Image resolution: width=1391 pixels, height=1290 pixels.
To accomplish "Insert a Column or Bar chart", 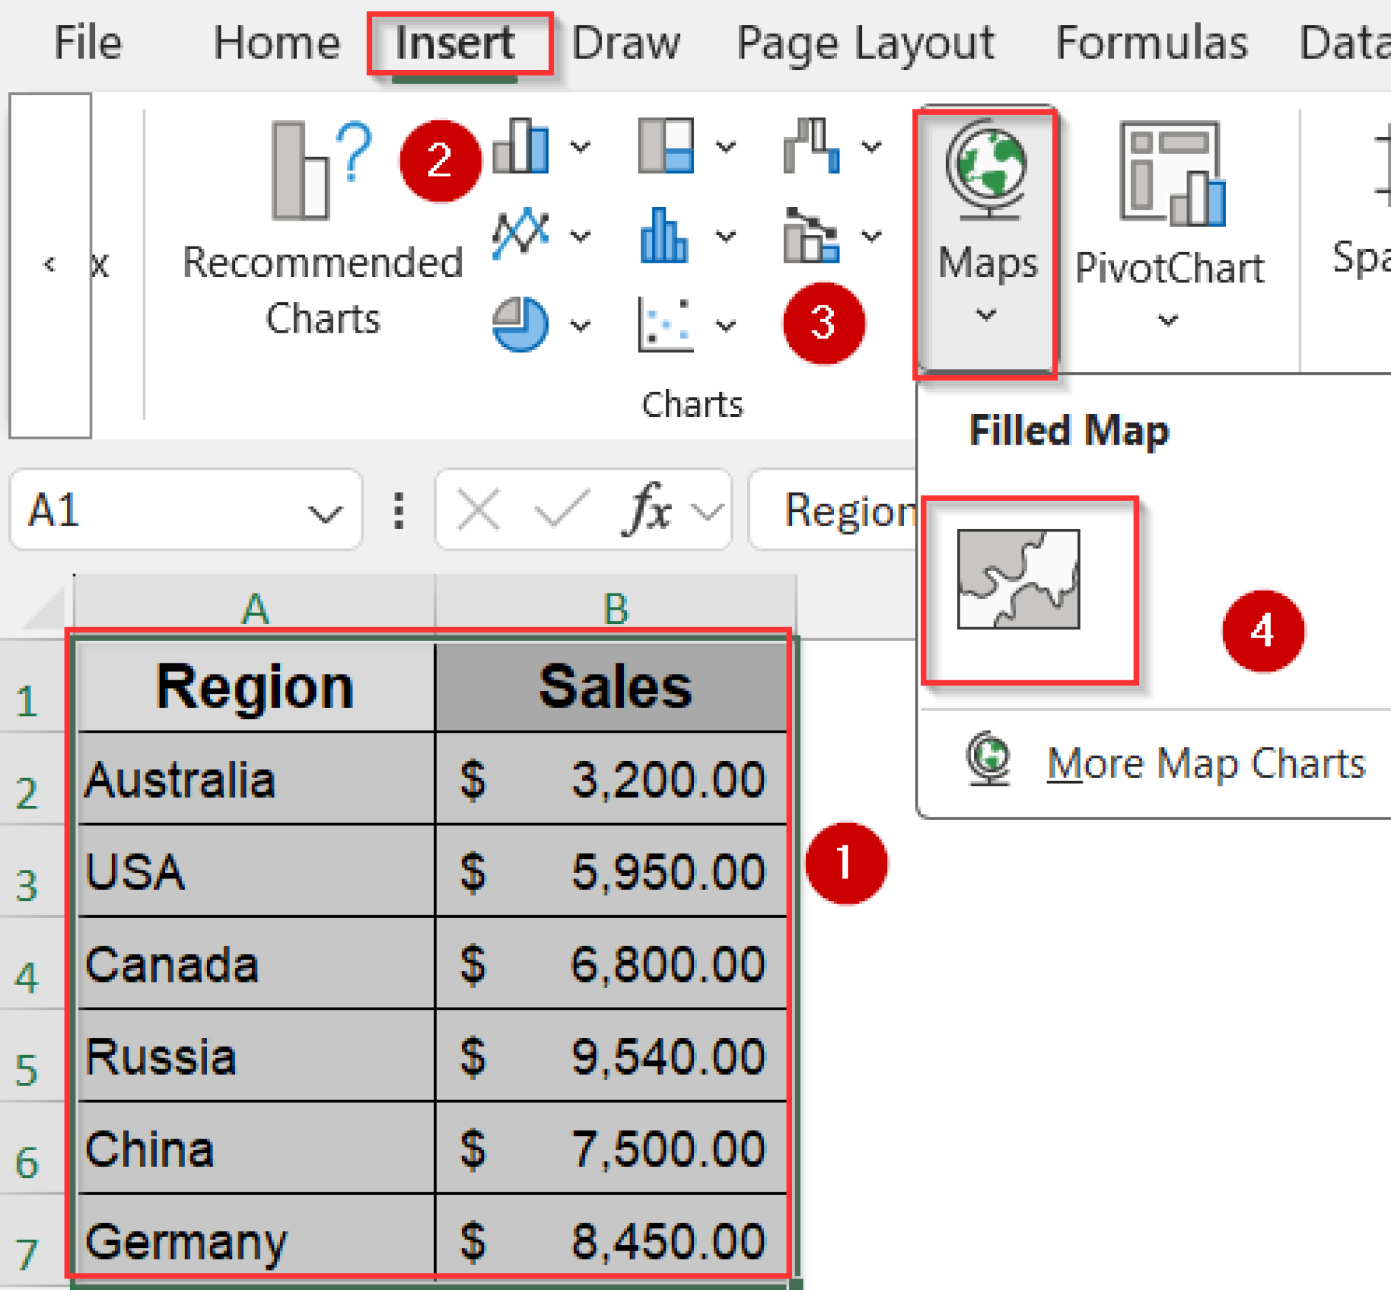I will (520, 147).
